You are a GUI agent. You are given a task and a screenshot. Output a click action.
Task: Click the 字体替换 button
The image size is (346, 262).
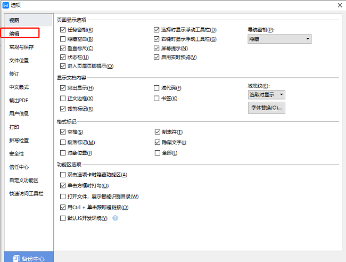coord(266,108)
